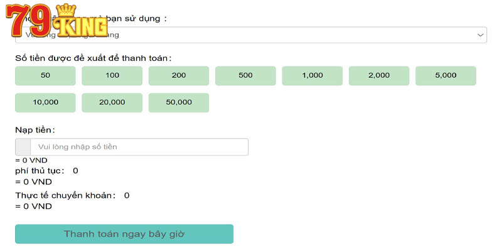Image resolution: width=502 pixels, height=251 pixels.
Task: Click the bank dropdown chevron arrow
Action: [x=480, y=35]
